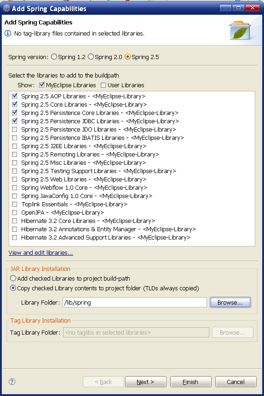Select the Spring 2.5 radio button
The width and height of the screenshot is (264, 396).
127,57
